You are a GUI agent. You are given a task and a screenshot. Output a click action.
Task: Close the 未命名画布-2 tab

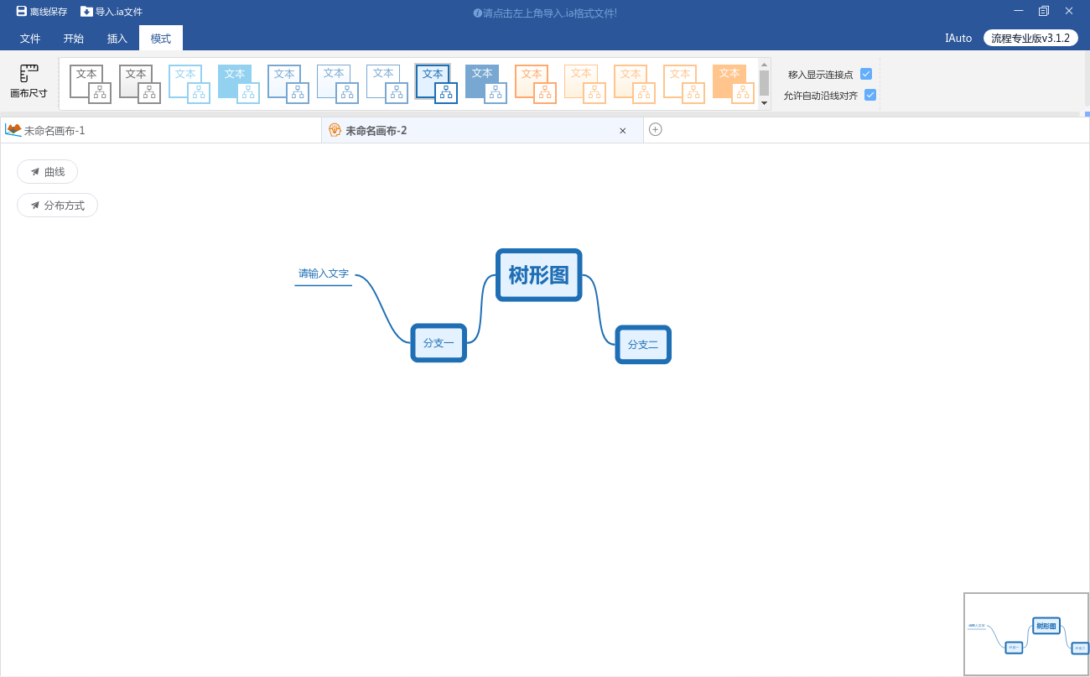coord(622,131)
